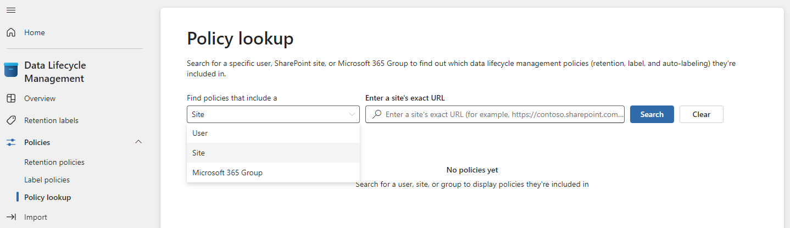Click the Home house icon
This screenshot has height=228, width=790.
(11, 32)
